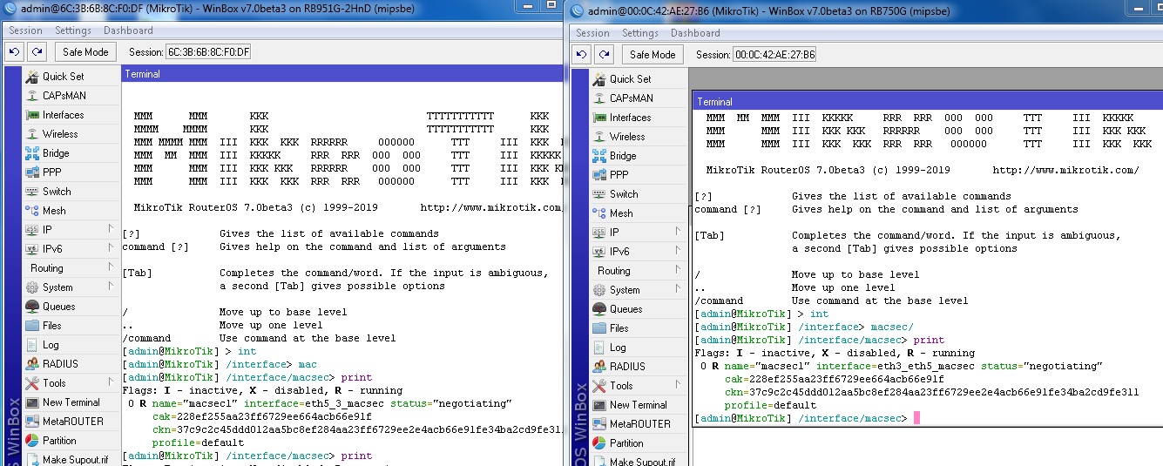Screen dimensions: 1163x466
Task: Open Settings menu in left RB951G window
Action: [x=73, y=30]
